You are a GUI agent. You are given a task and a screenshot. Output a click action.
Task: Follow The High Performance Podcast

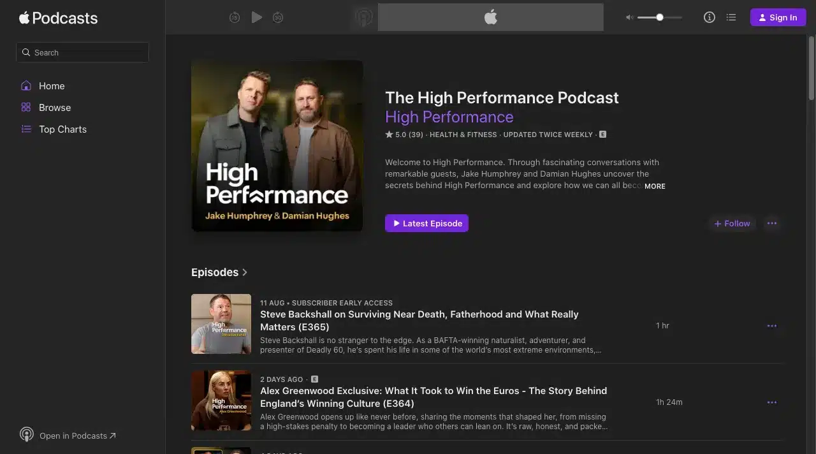click(x=732, y=223)
